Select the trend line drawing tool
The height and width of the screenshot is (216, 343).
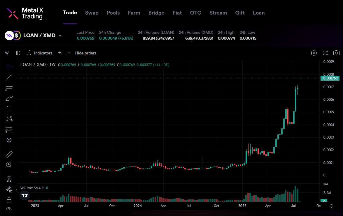9,77
